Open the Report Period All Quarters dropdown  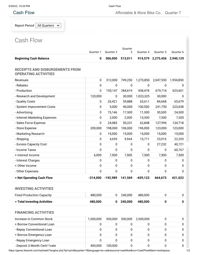[48, 26]
